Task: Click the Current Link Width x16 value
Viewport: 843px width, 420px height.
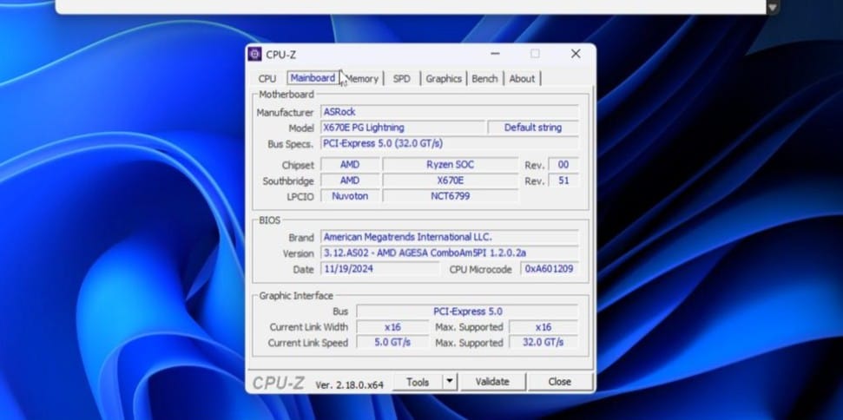Action: [x=392, y=327]
